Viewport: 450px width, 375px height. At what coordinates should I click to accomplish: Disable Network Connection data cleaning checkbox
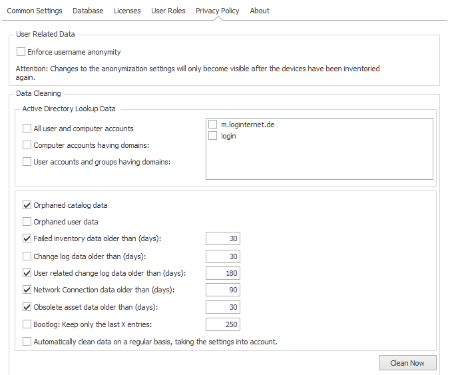pos(27,290)
